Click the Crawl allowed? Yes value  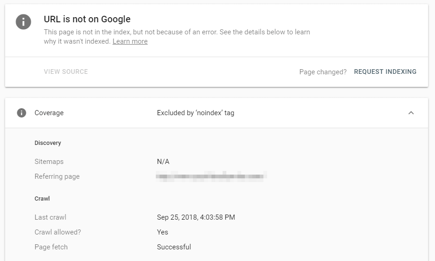[x=162, y=232]
